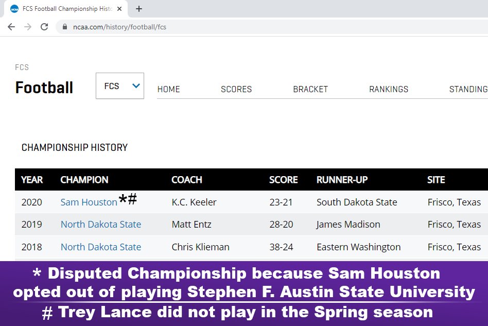Click the COACH column header

187,180
